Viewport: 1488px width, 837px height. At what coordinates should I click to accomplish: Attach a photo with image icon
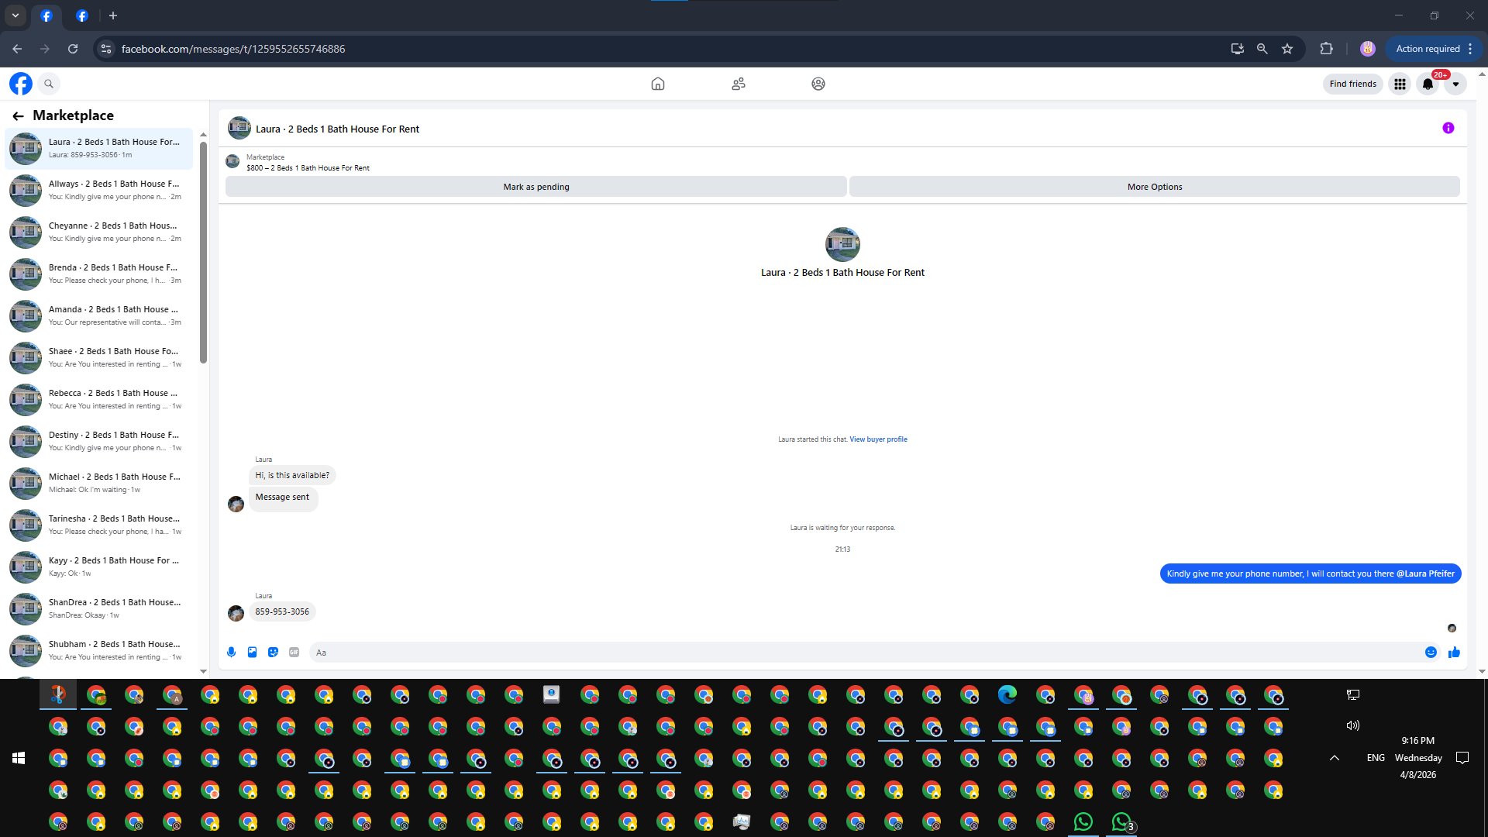point(252,653)
